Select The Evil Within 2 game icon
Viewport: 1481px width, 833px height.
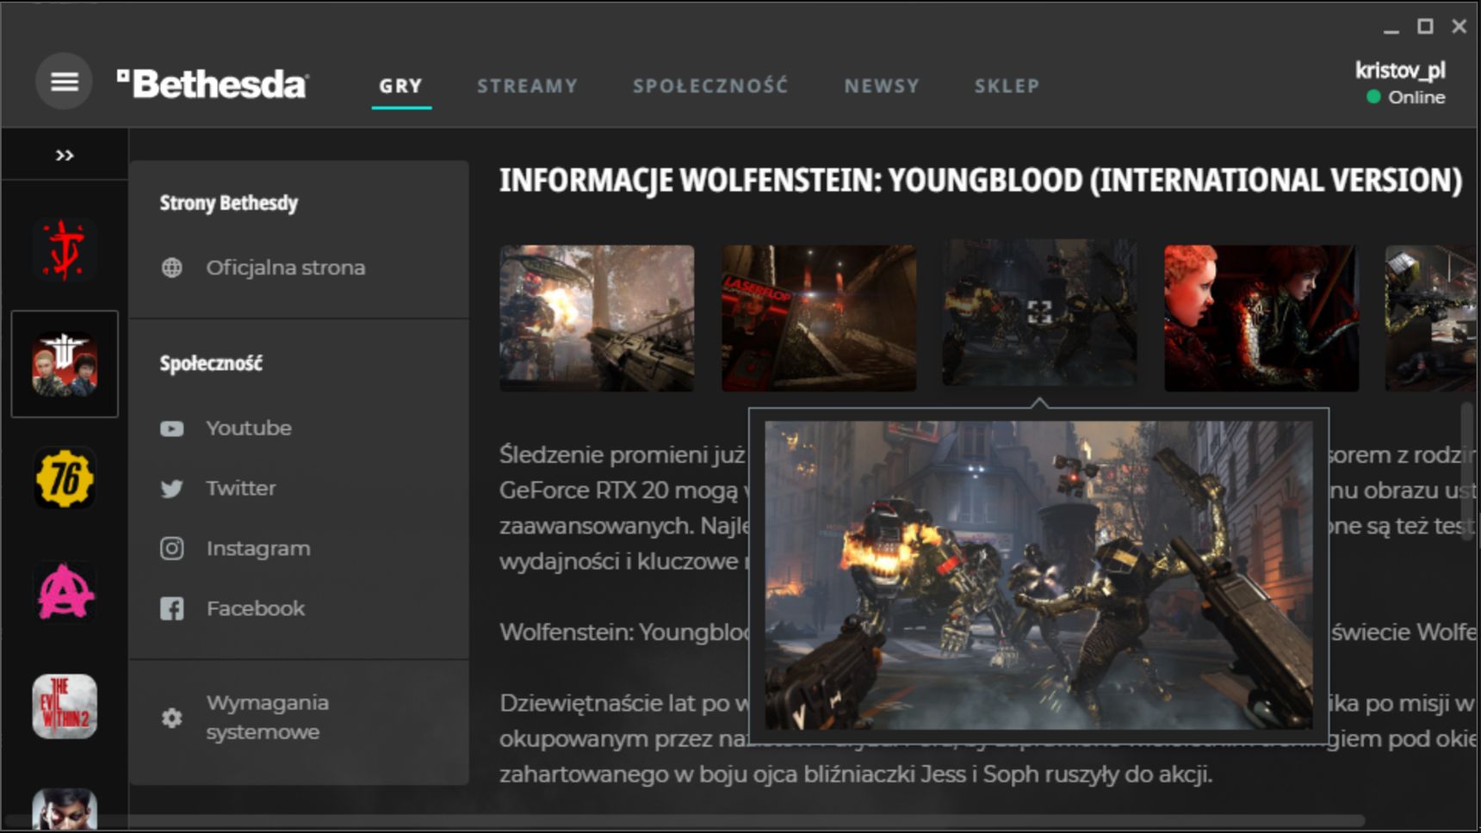65,707
